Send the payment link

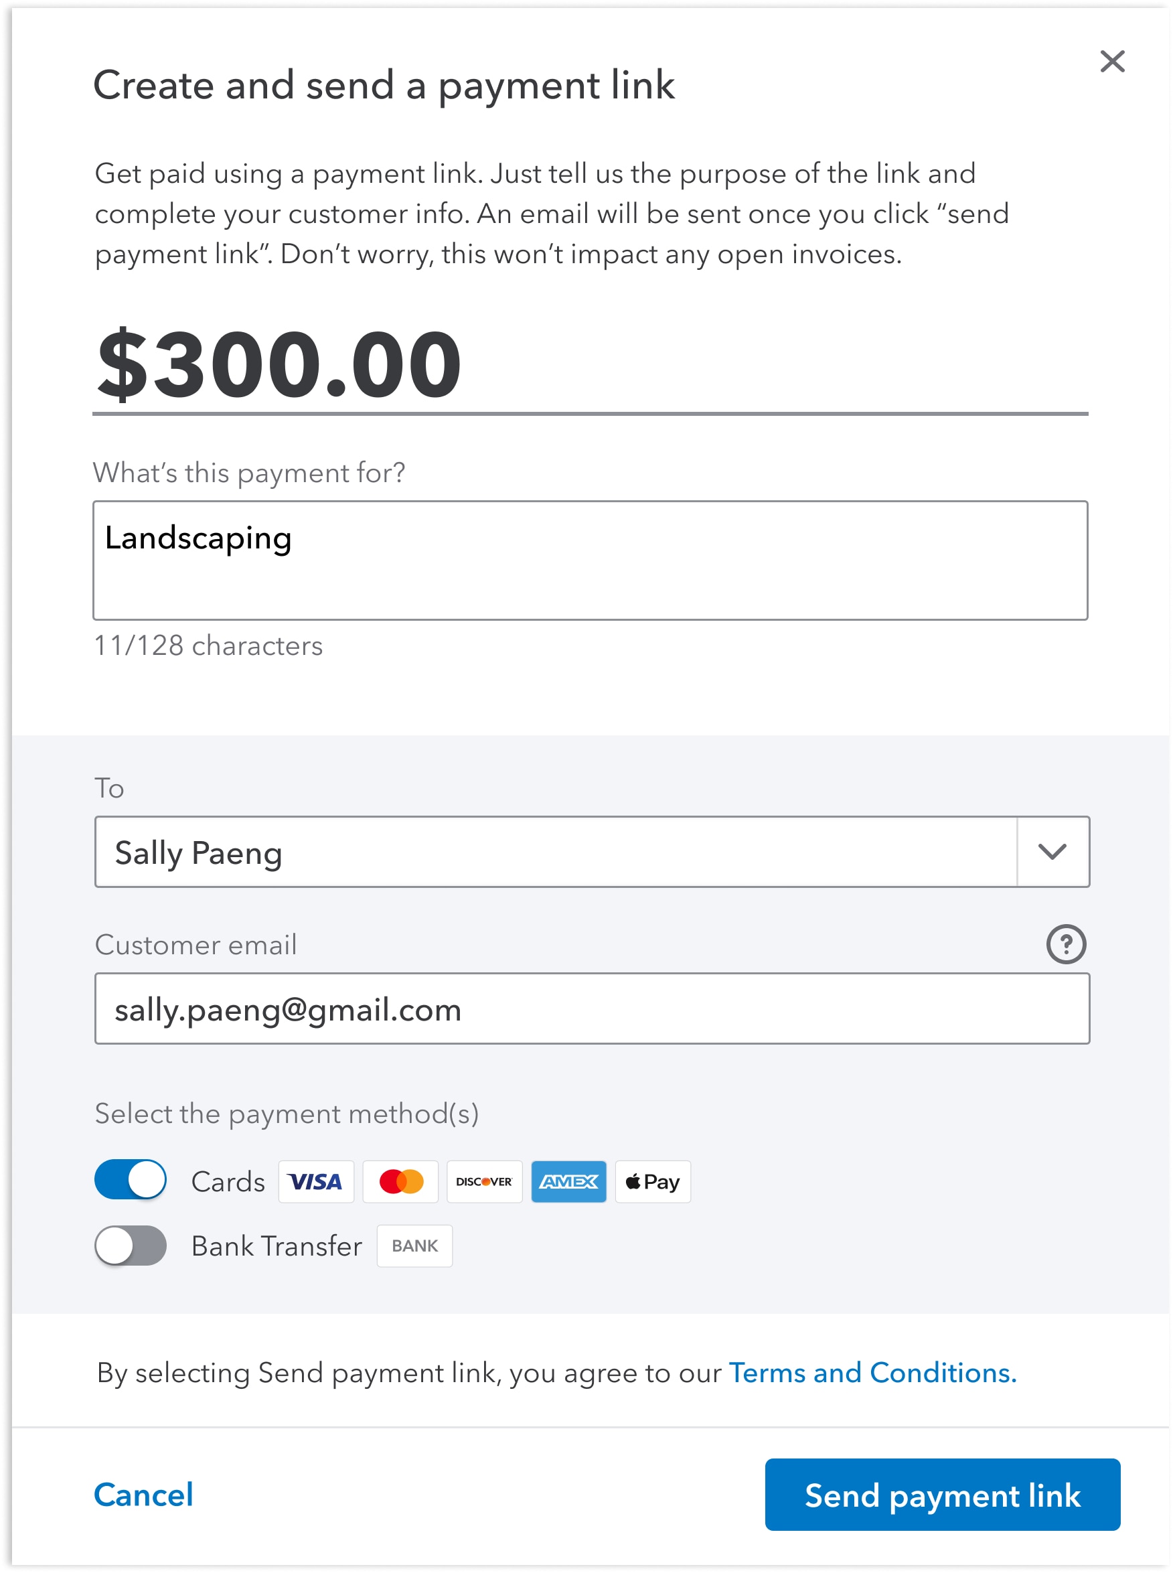tap(942, 1495)
